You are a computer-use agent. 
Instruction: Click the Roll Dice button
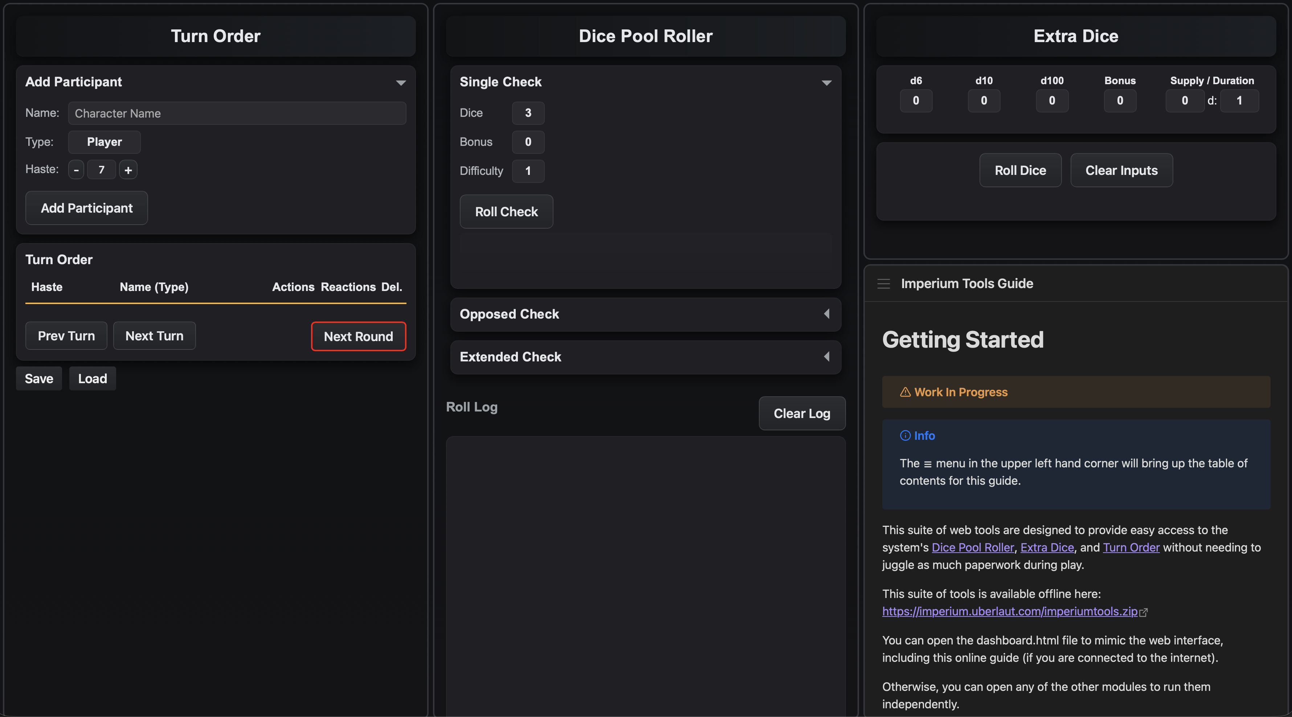click(1020, 171)
